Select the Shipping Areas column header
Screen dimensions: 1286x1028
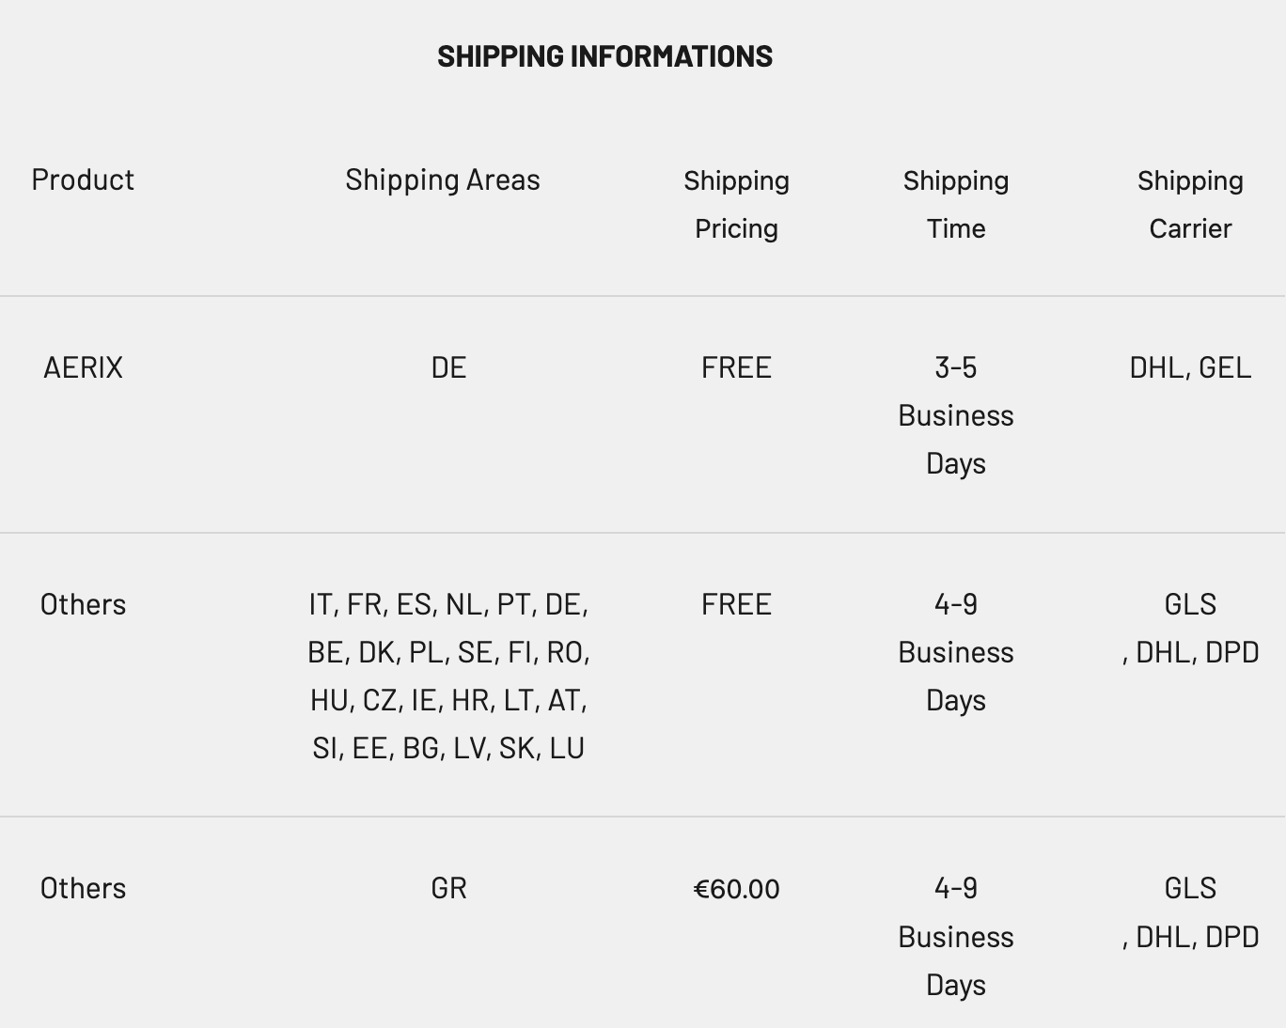point(443,179)
